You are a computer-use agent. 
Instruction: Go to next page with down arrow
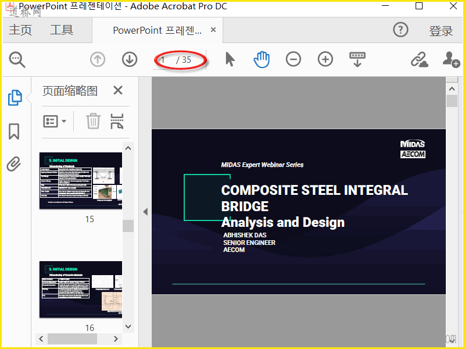pyautogui.click(x=130, y=59)
